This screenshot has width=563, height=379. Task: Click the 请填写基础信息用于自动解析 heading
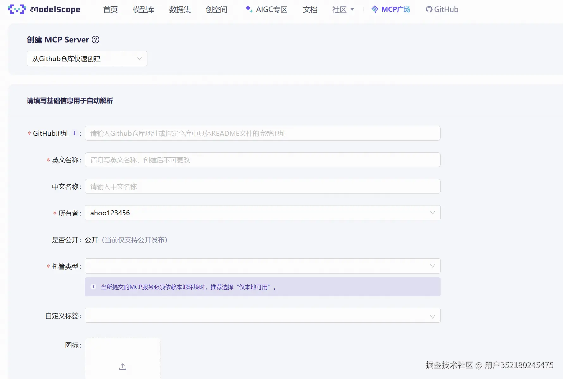click(x=70, y=101)
